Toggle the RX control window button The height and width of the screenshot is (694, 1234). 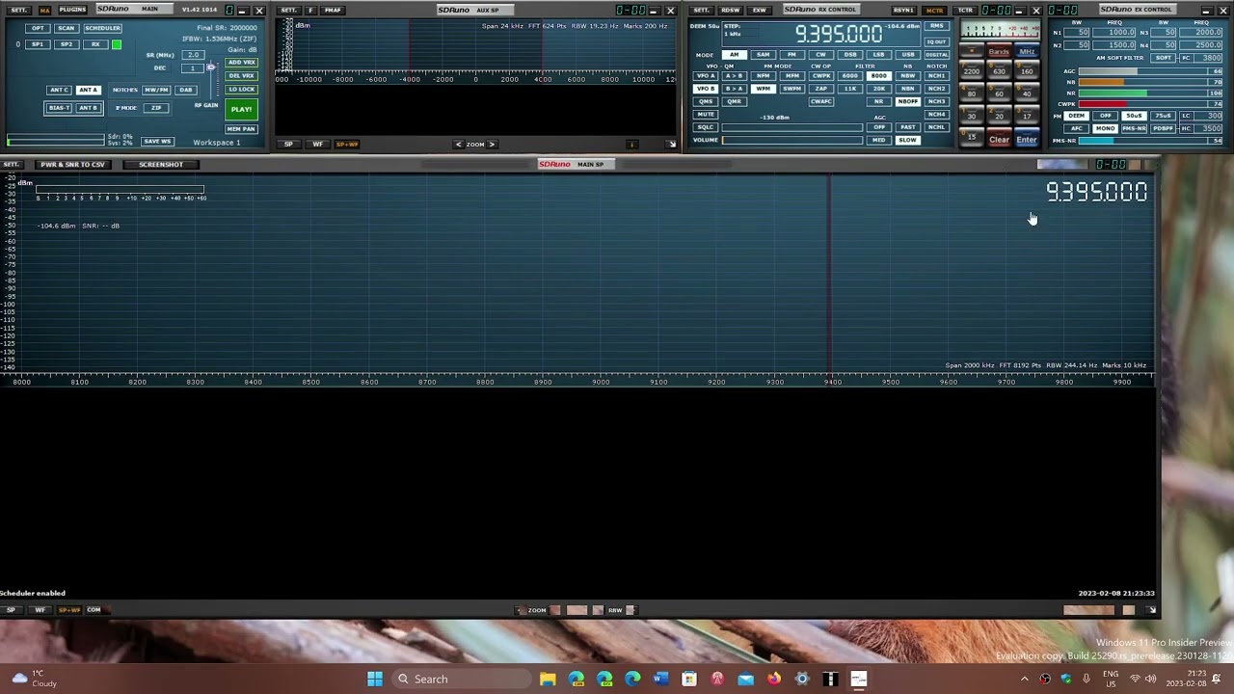[95, 44]
